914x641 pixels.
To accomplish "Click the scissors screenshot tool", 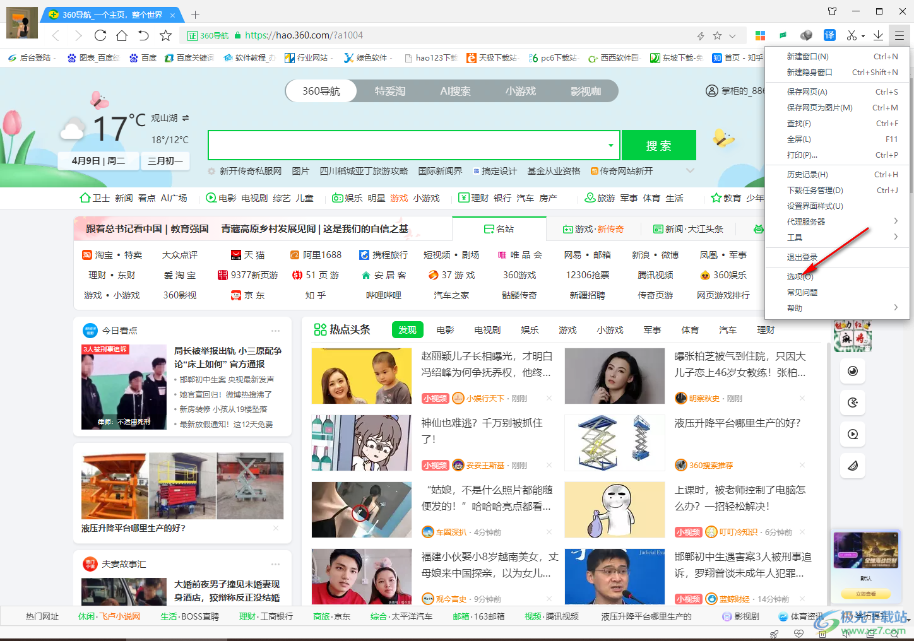I will [852, 35].
